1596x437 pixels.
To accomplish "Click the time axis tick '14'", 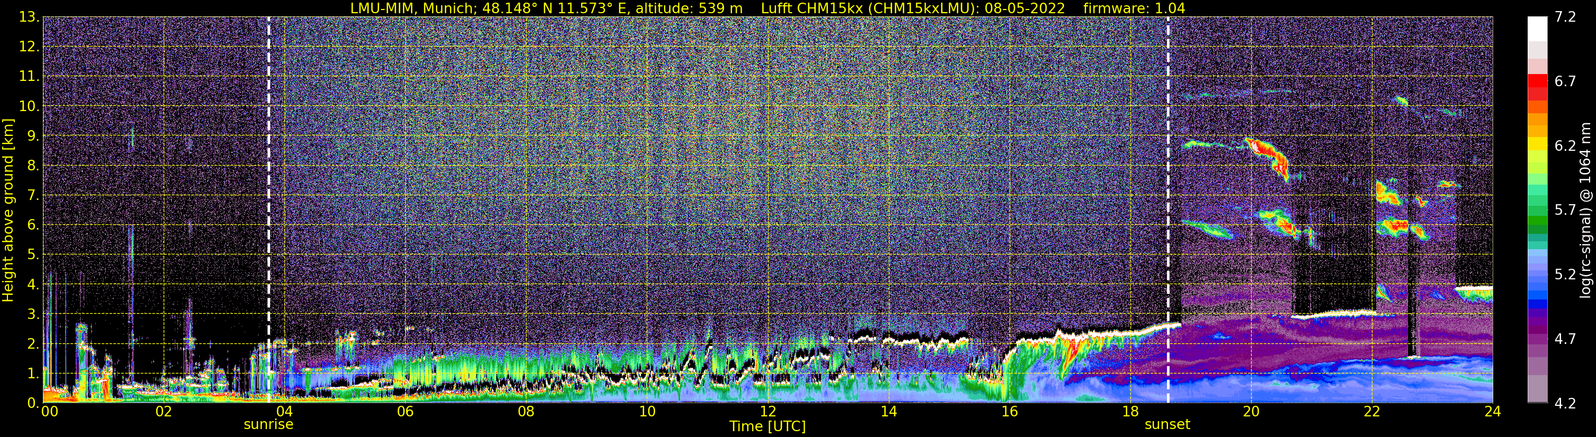I will point(888,412).
